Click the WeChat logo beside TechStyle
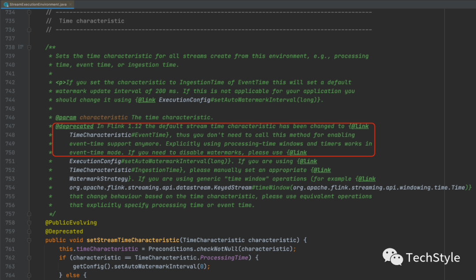 393,257
